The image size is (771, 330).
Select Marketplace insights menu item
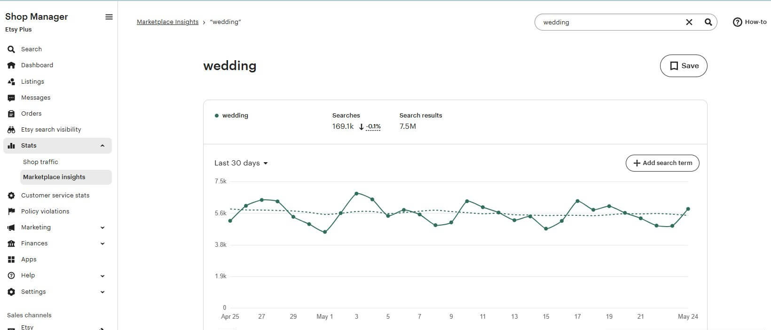coord(67,177)
